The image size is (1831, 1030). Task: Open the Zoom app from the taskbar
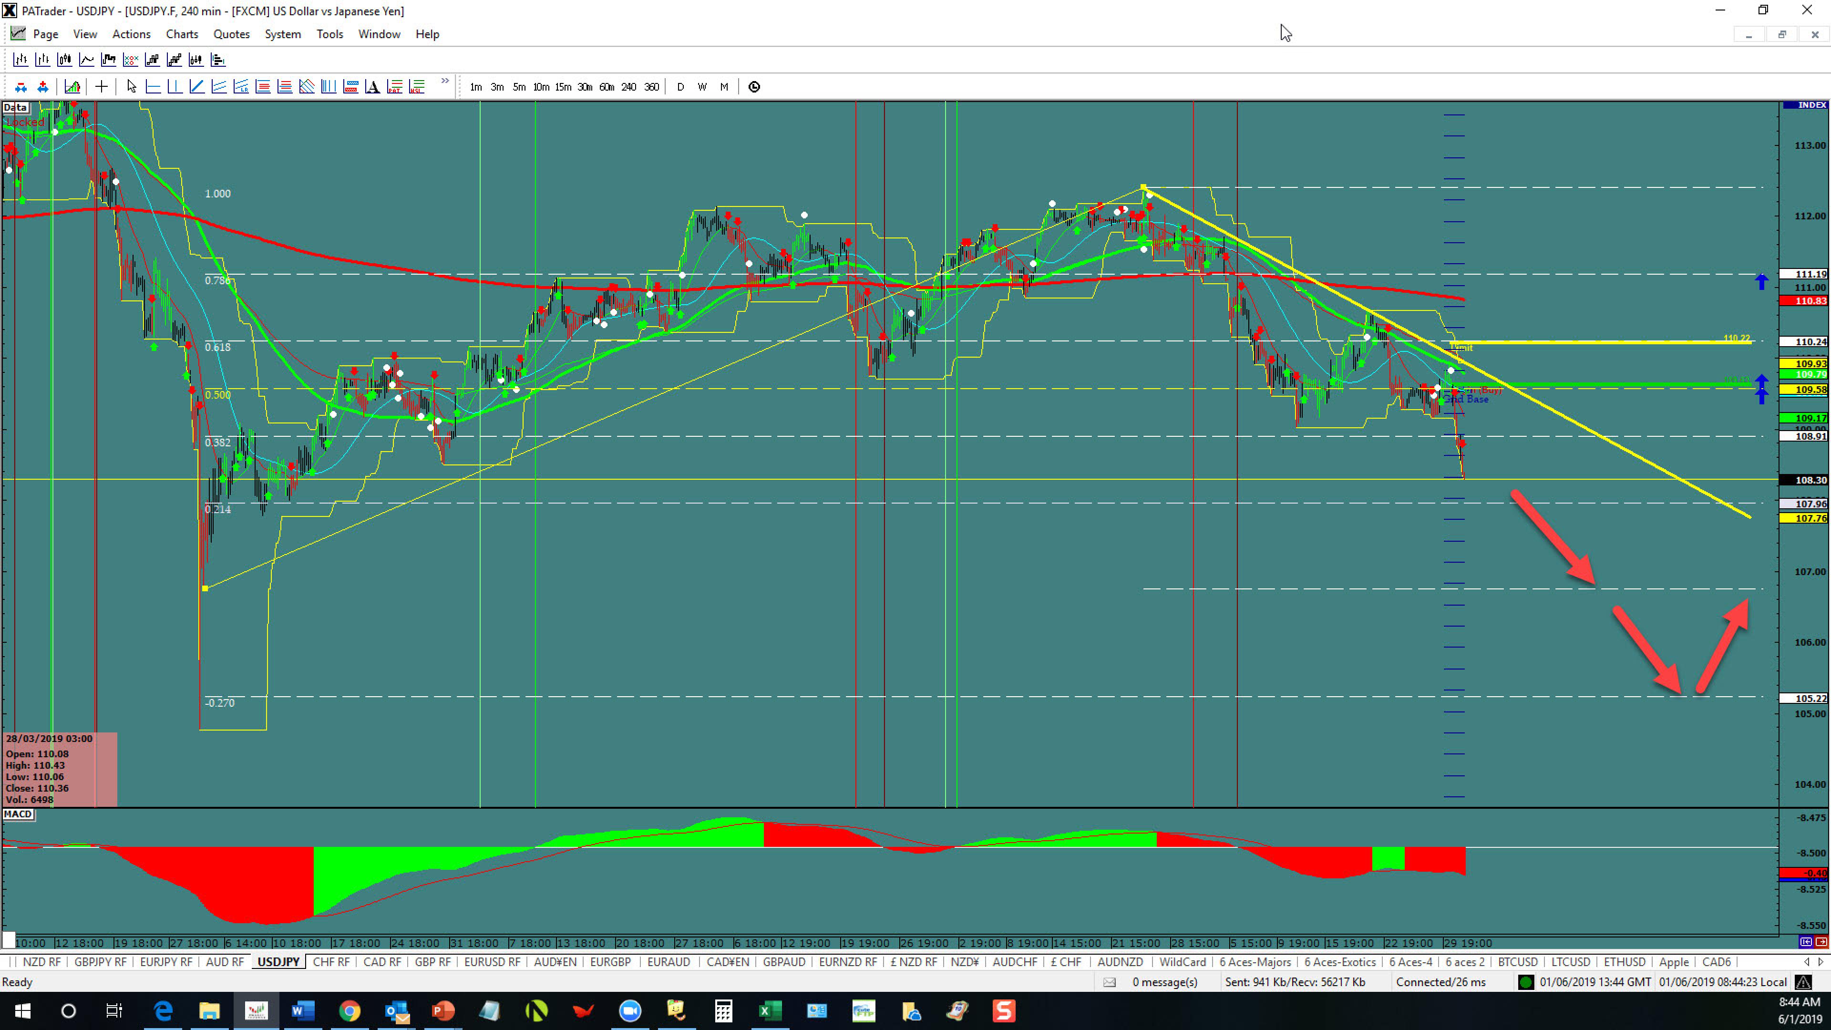[630, 1010]
